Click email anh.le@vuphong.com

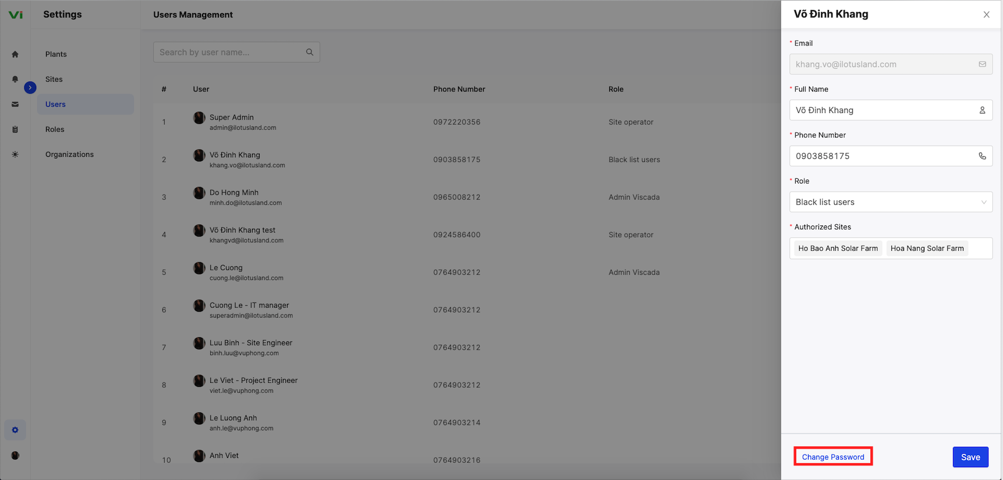tap(241, 428)
